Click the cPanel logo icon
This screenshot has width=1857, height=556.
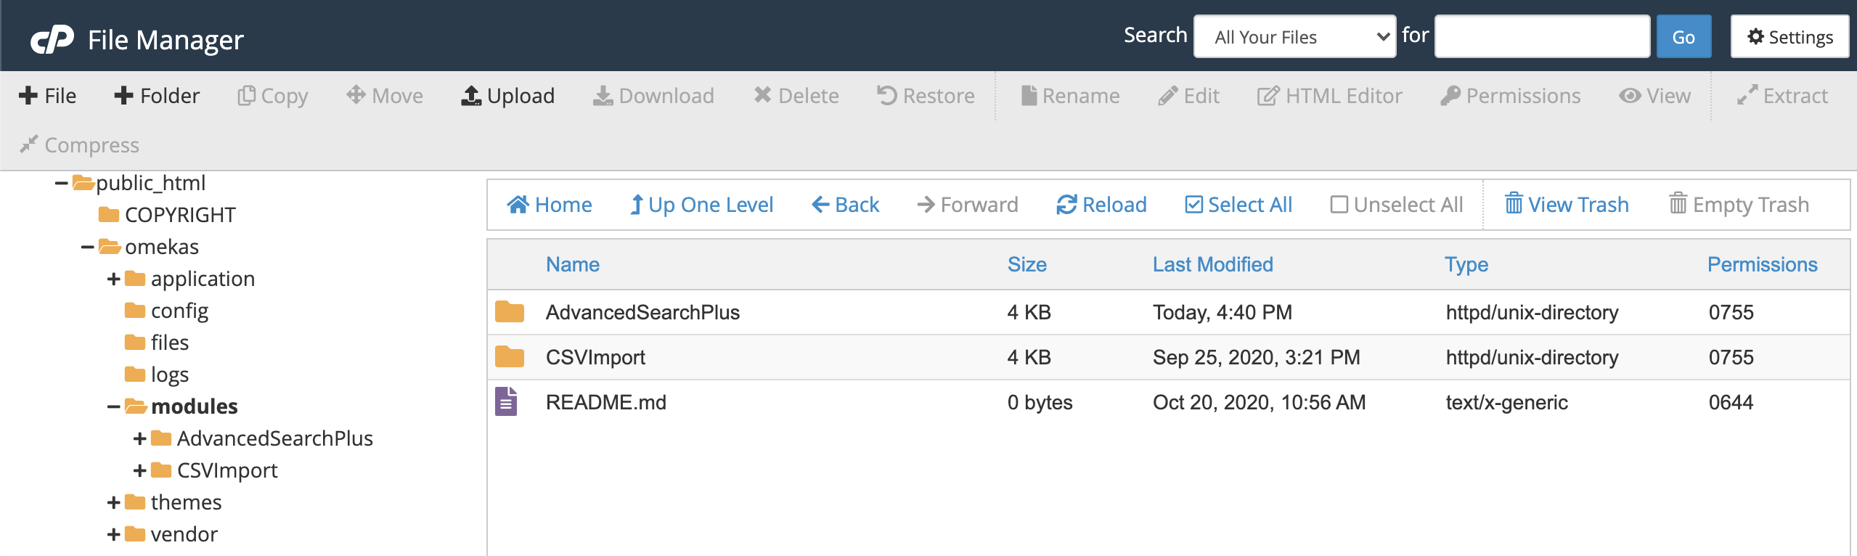coord(52,39)
